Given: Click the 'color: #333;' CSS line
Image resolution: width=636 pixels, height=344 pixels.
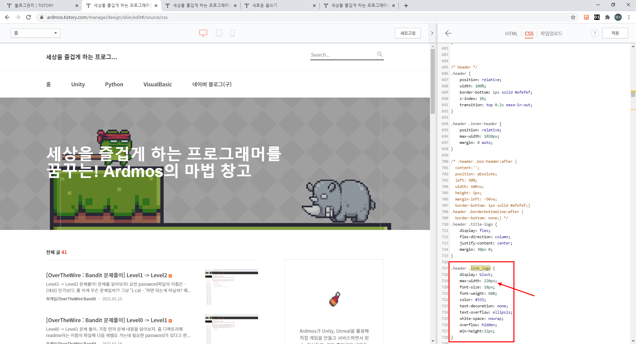Looking at the screenshot, I should coord(473,300).
